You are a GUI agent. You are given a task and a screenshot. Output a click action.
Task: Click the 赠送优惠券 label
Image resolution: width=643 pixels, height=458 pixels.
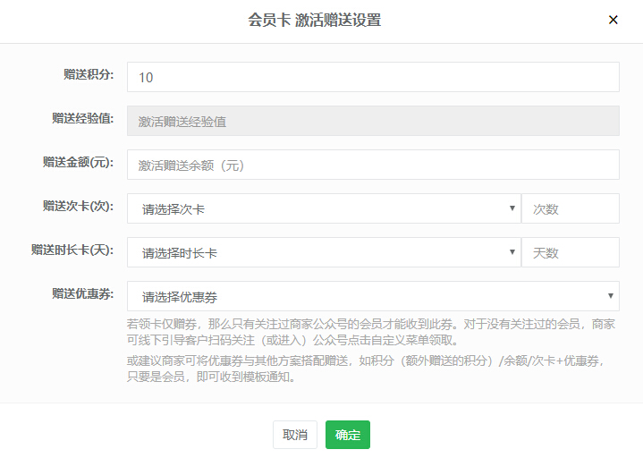(83, 294)
